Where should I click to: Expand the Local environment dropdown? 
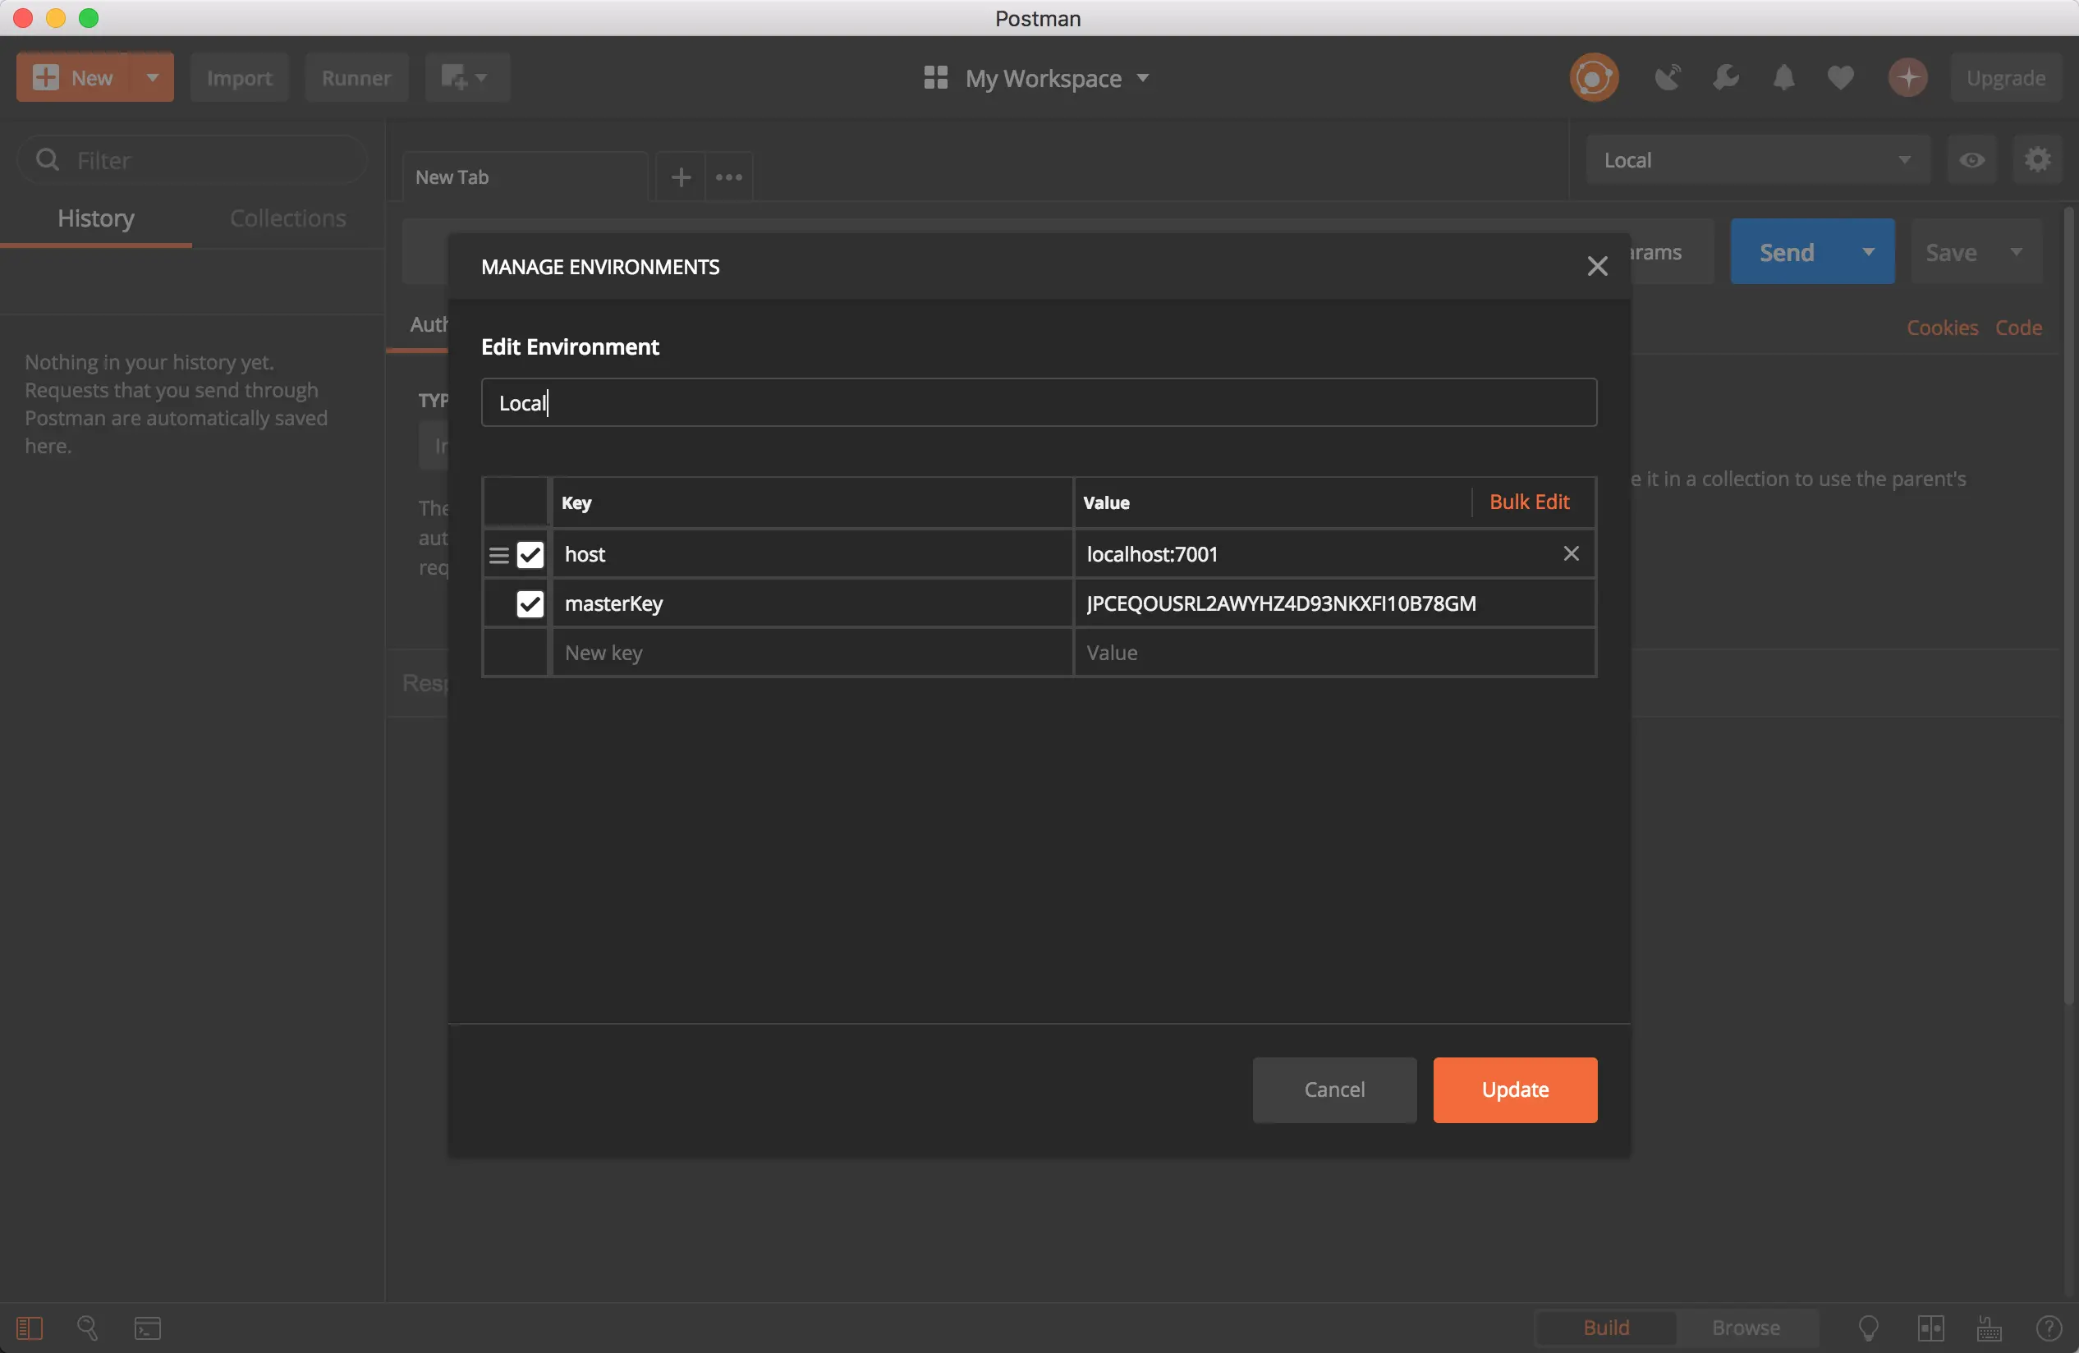[1755, 160]
